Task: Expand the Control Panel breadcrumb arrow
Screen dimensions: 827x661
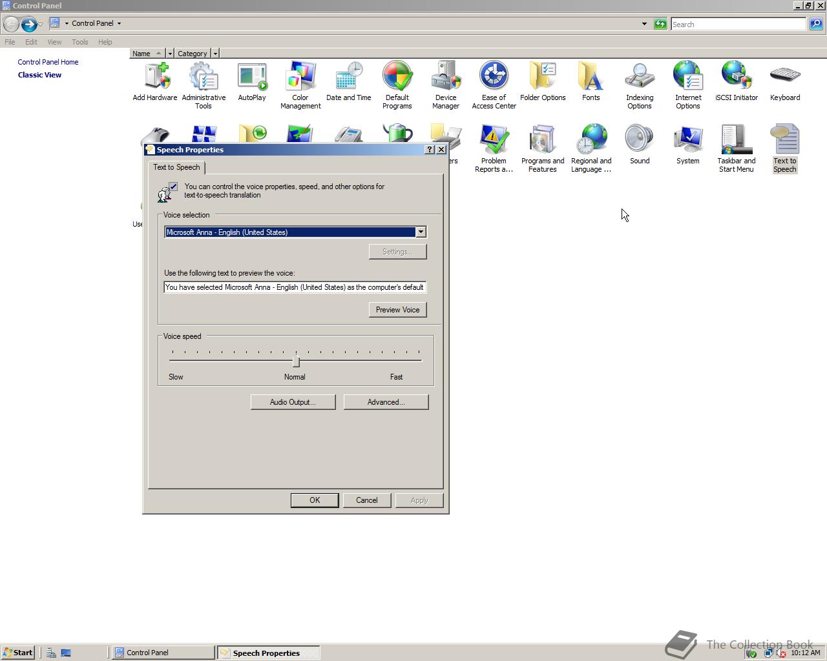Action: pyautogui.click(x=119, y=23)
